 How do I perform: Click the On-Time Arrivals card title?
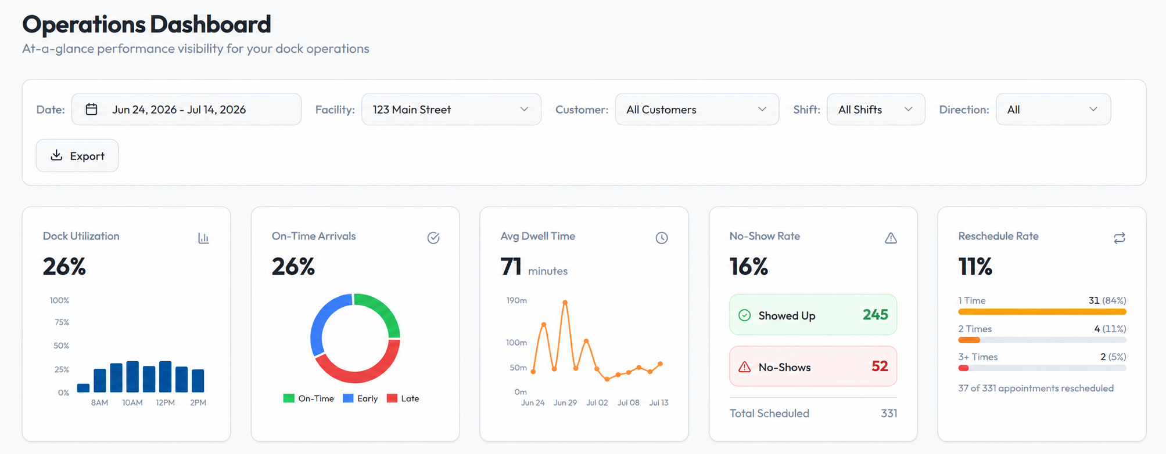314,236
